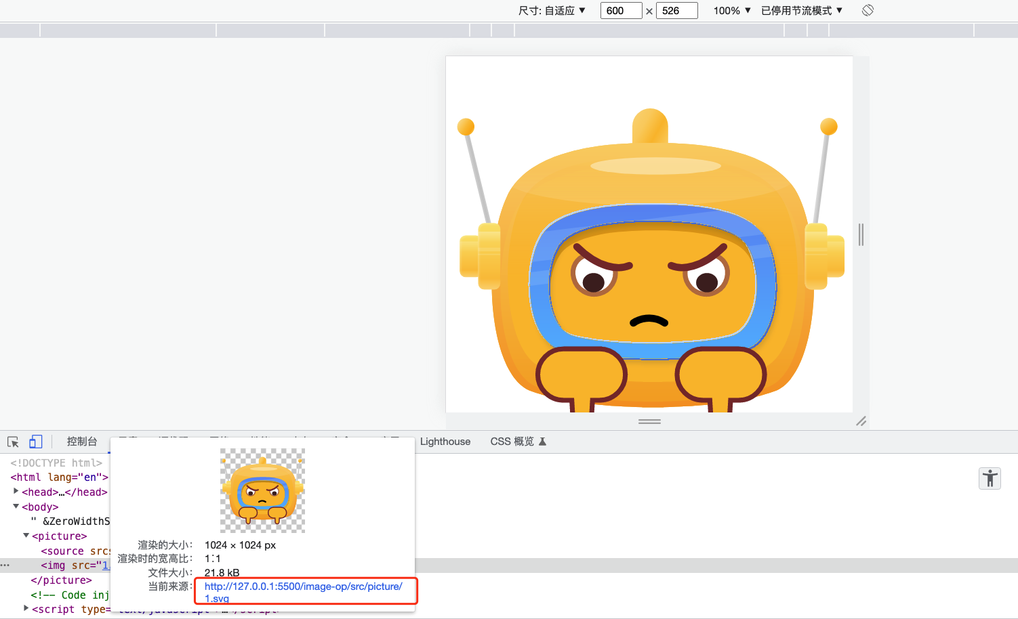
Task: Open the accessibility tree icon button
Action: 990,478
